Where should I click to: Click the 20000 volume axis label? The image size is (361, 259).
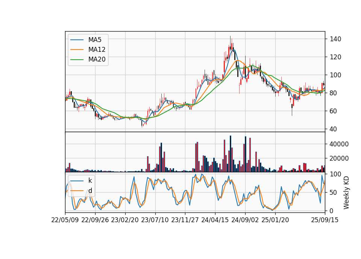pyautogui.click(x=339, y=158)
